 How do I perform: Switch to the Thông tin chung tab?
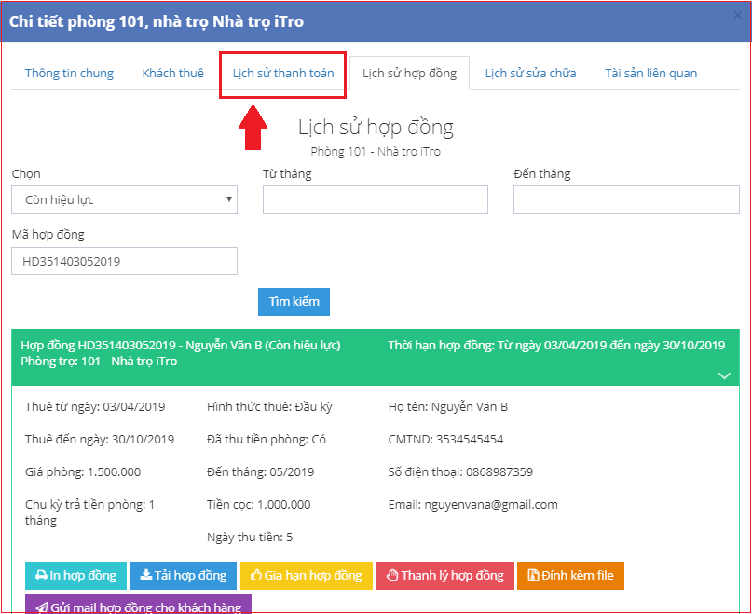pos(69,74)
